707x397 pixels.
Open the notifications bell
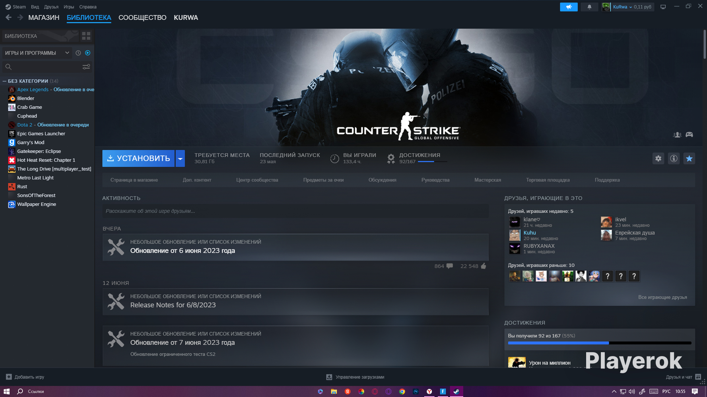point(589,7)
